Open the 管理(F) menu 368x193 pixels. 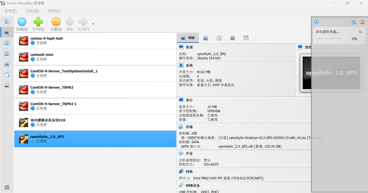tap(11, 11)
